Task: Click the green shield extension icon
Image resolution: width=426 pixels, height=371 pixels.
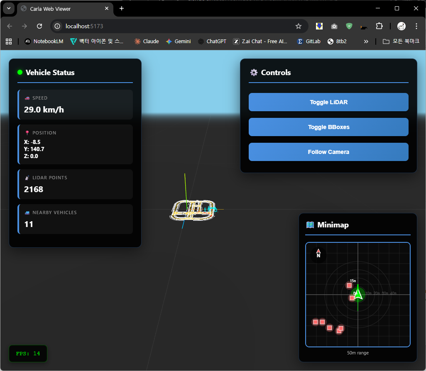Action: (x=349, y=26)
